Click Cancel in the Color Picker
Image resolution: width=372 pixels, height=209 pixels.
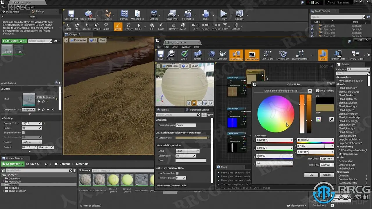[x=327, y=175]
